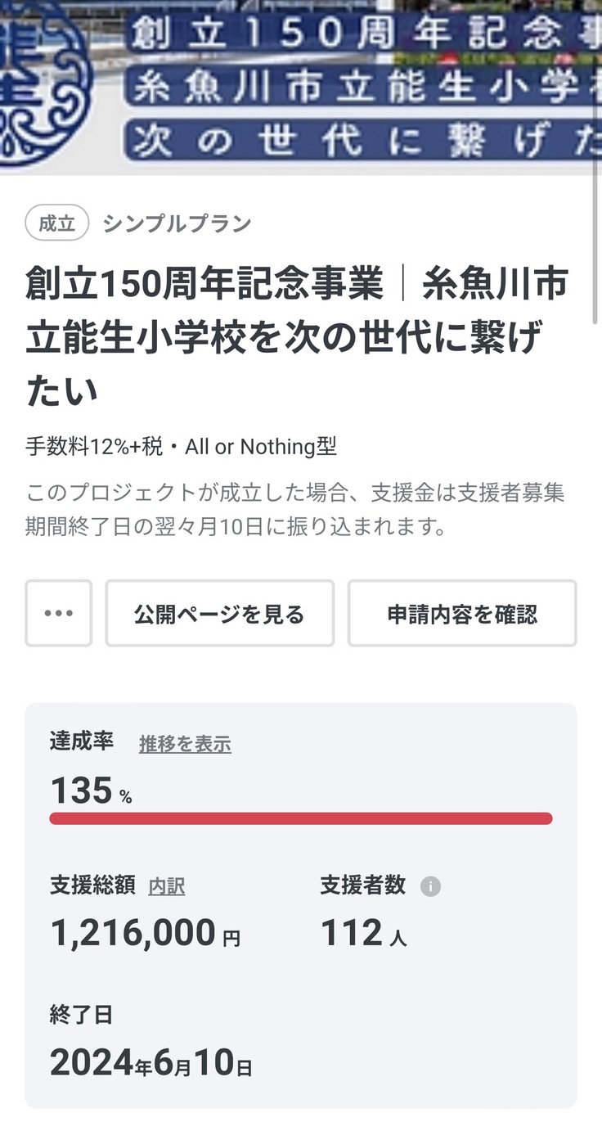The height and width of the screenshot is (1131, 602).
Task: Click the 135% achievement rate value
Action: (x=90, y=791)
